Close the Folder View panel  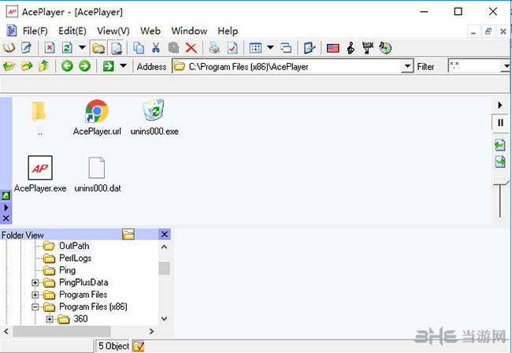coord(165,234)
